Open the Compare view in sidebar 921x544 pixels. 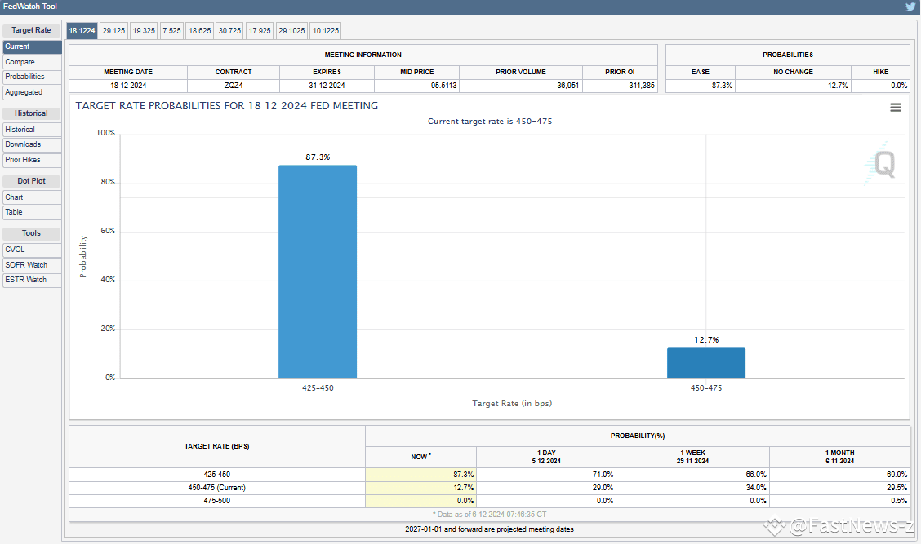[x=32, y=62]
